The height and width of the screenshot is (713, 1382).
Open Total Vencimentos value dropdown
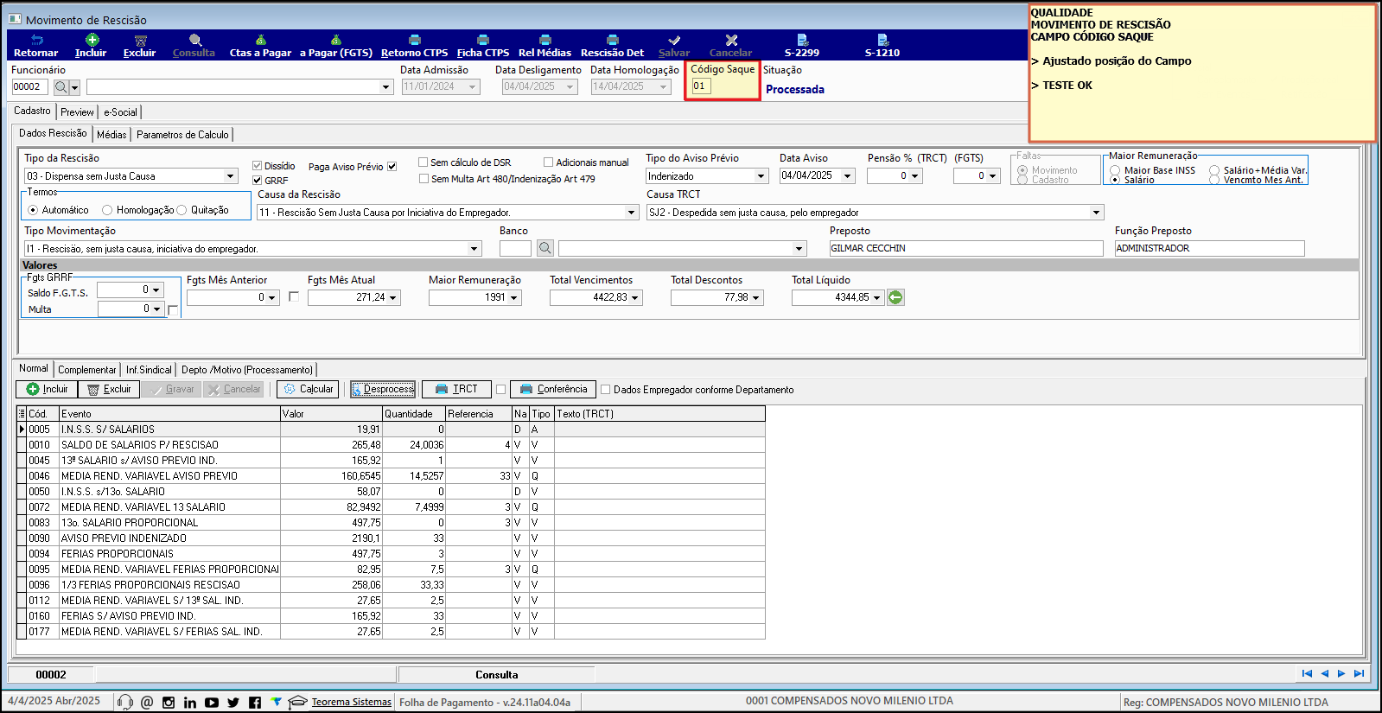coord(636,297)
